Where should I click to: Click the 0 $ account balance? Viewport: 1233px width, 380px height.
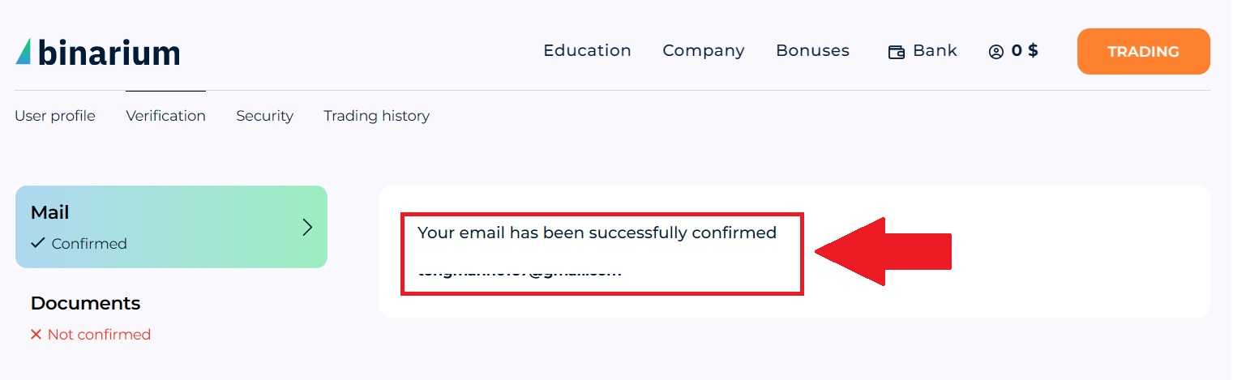click(1025, 50)
